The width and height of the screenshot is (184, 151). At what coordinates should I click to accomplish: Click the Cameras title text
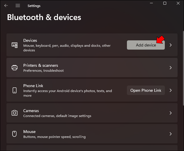[31, 111]
